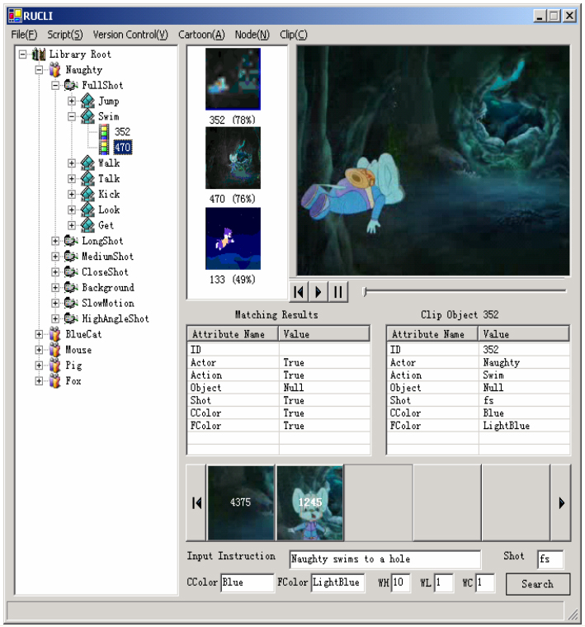This screenshot has width=585, height=627.
Task: Select thumbnail of clip 133 (49%)
Action: click(x=234, y=238)
